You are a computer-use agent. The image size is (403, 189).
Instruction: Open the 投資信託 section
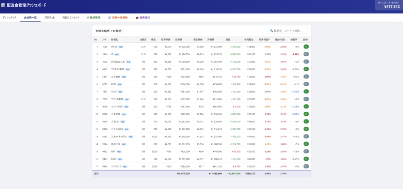(x=143, y=18)
